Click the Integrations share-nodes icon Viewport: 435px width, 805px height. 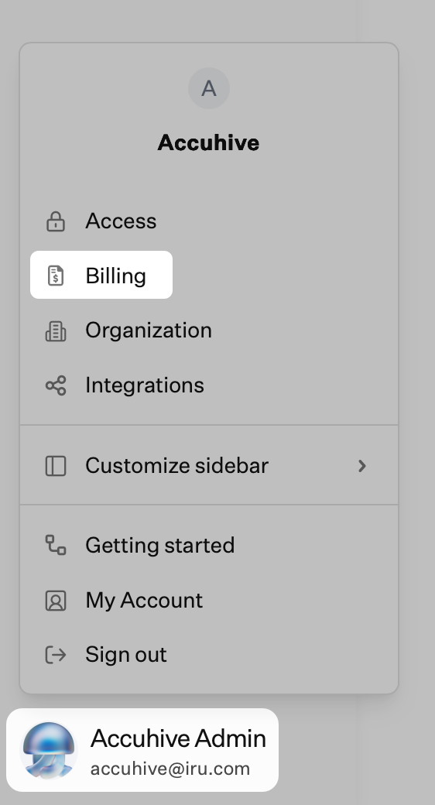click(56, 385)
